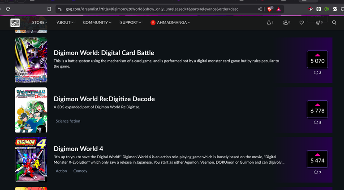Open Brave Shields lion icon
Image resolution: width=344 pixels, height=190 pixels.
coord(270,9)
